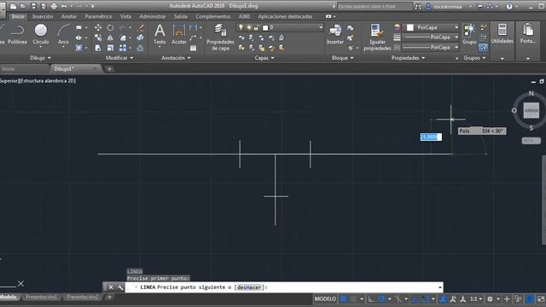Image resolution: width=546 pixels, height=307 pixels.
Task: Open Propiedades de capa manager
Action: (x=220, y=38)
